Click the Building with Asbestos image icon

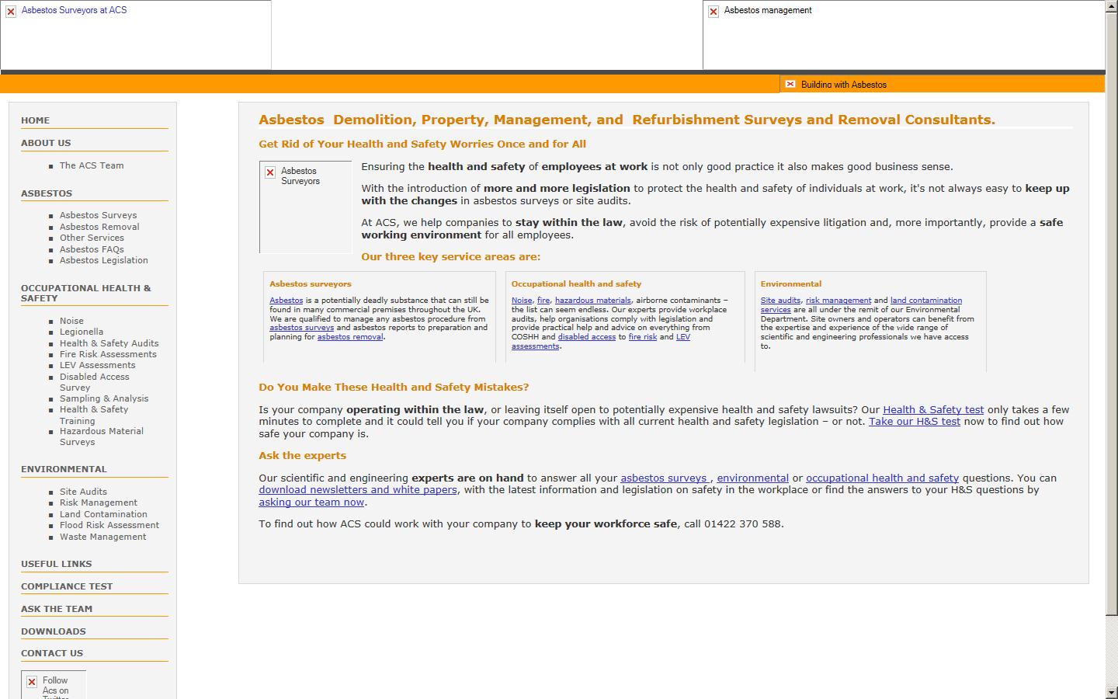click(x=791, y=84)
